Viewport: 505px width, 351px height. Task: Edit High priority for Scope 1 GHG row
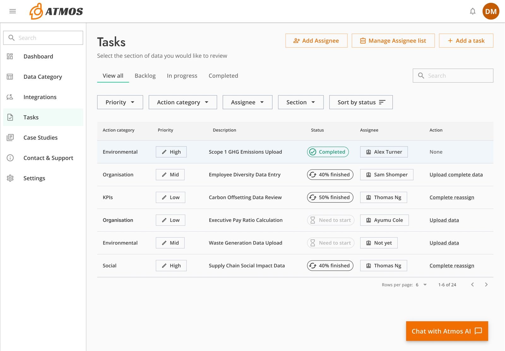coord(171,152)
